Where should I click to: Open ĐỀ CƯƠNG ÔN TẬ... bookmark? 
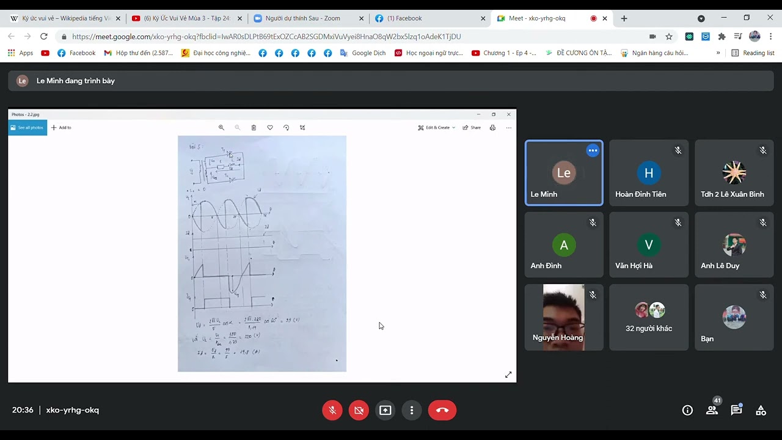[x=579, y=53]
